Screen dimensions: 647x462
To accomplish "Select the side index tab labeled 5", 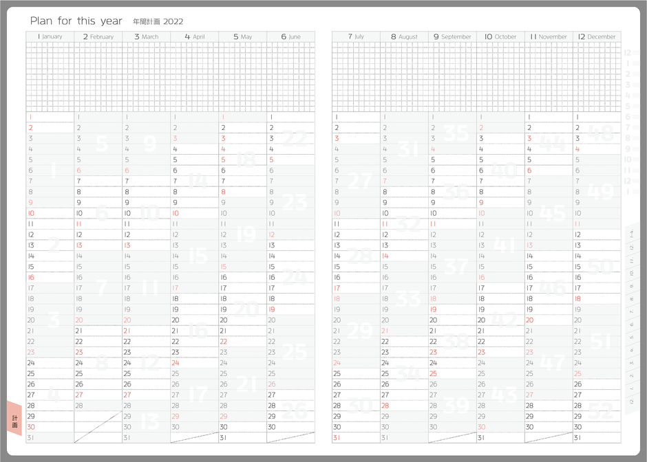I will coord(630,336).
